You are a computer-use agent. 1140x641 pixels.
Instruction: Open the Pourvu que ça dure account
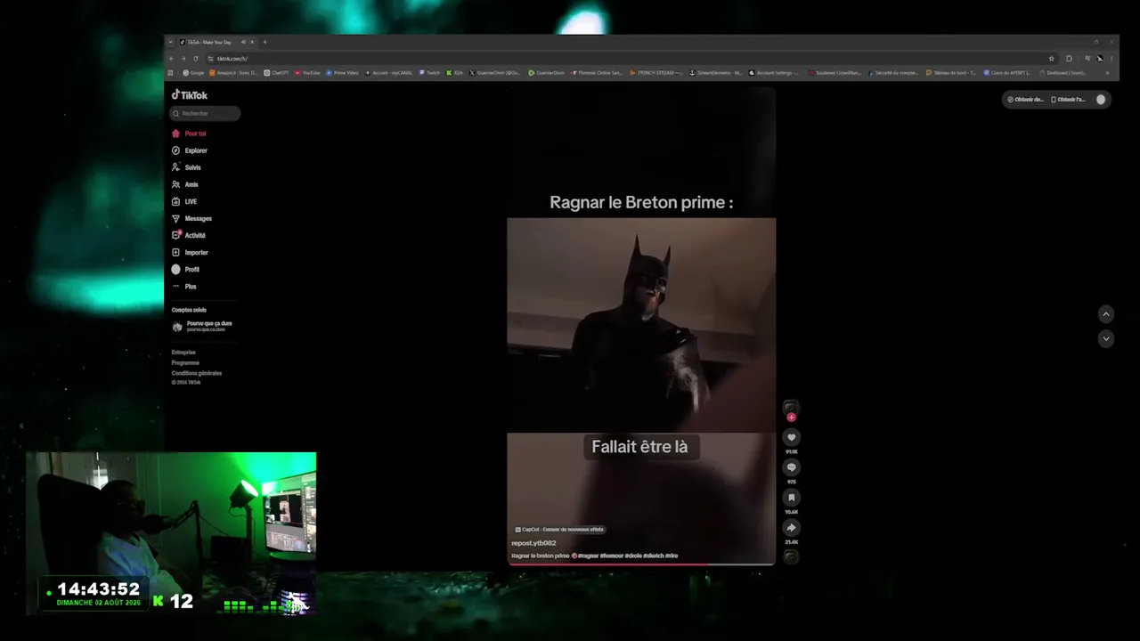click(x=202, y=326)
